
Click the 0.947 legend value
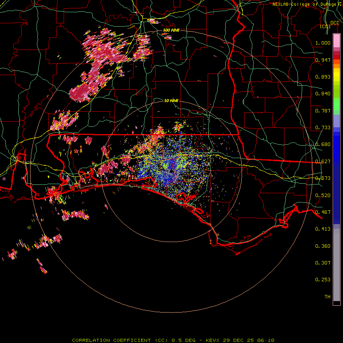pos(323,60)
